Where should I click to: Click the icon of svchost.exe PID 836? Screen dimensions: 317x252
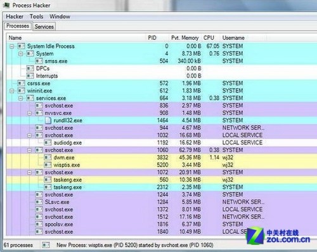click(x=39, y=106)
